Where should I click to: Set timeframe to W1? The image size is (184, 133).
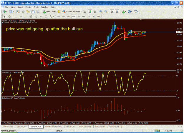point(94,16)
